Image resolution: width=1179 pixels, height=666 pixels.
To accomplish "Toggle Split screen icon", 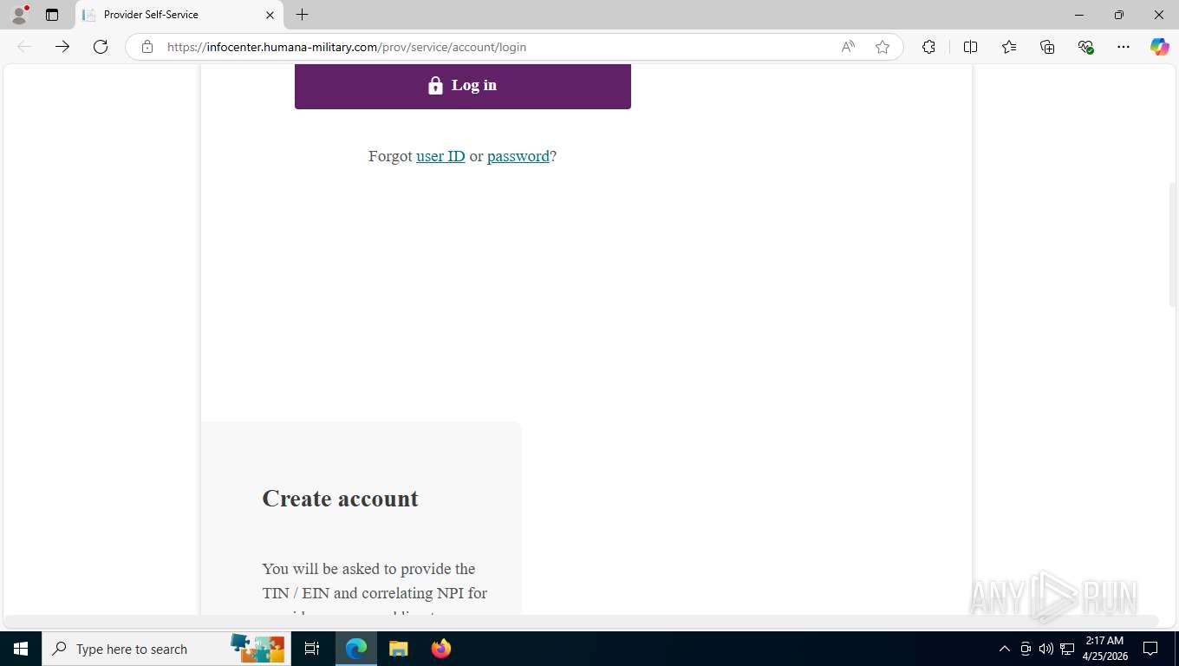I will pyautogui.click(x=970, y=47).
